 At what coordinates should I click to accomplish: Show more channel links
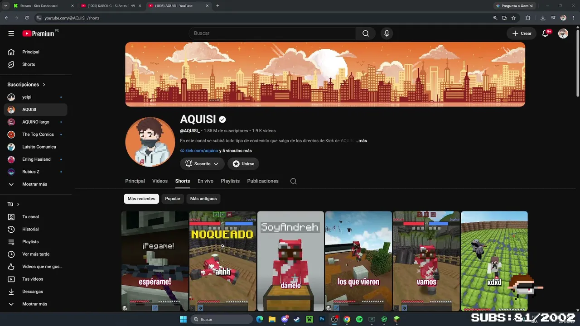point(235,151)
